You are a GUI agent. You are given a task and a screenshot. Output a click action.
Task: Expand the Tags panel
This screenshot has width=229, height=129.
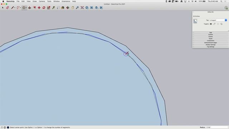[210, 33]
